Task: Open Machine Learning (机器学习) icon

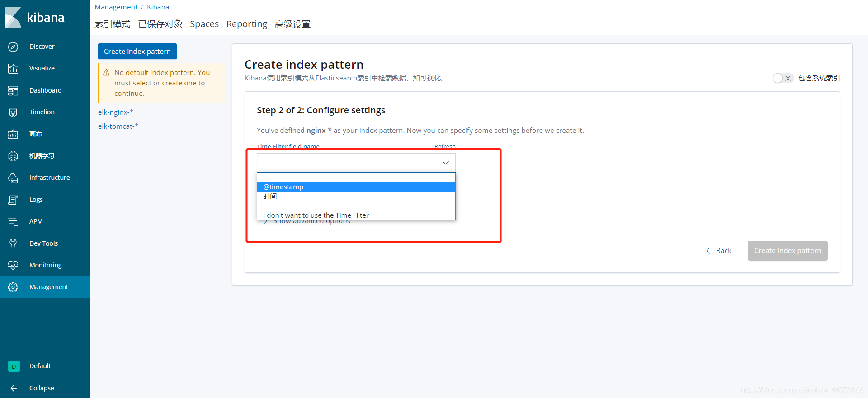Action: coord(13,156)
